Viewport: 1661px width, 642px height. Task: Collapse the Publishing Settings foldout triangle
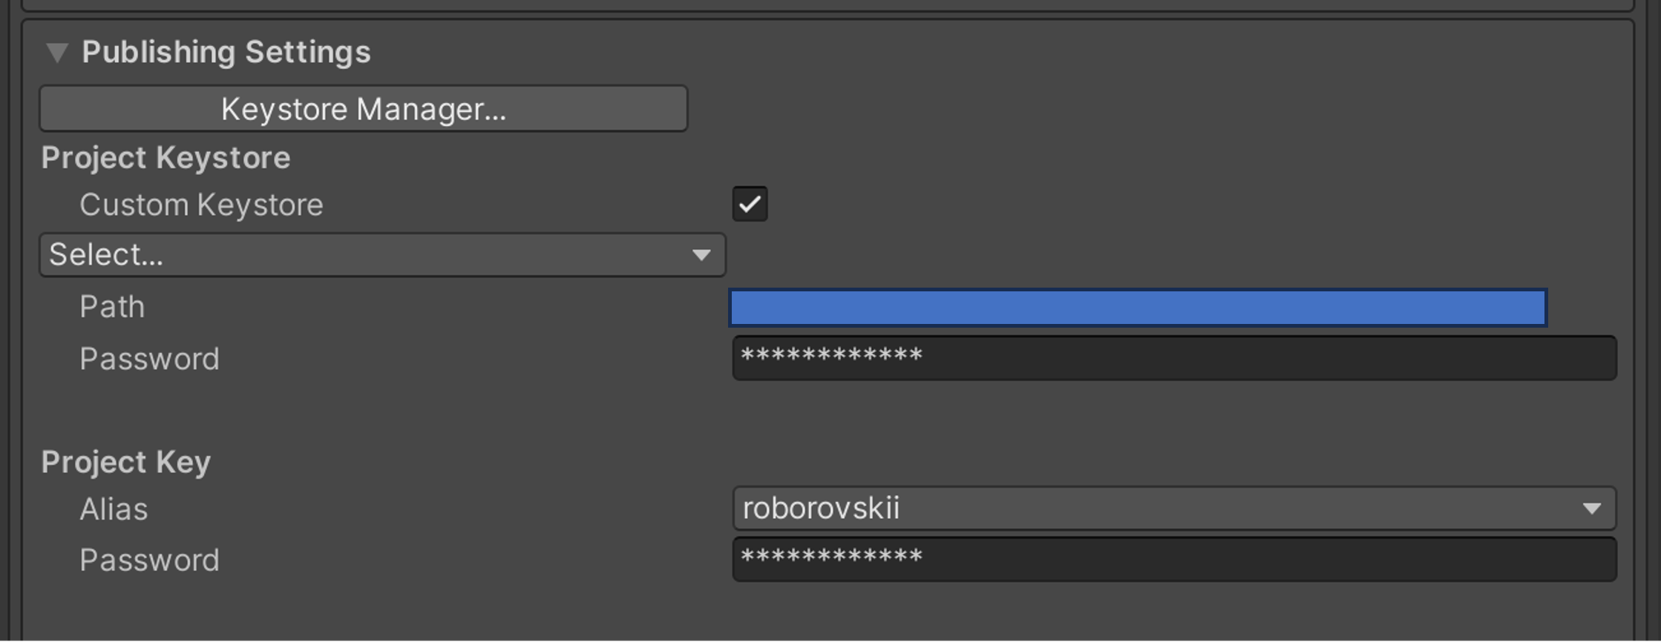pos(57,53)
